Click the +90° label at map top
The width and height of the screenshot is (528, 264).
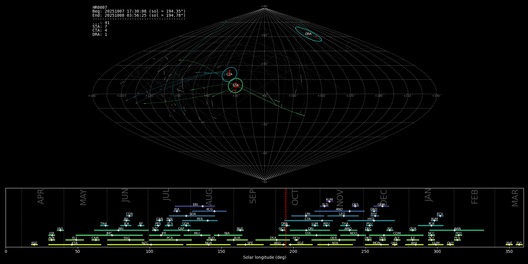tap(264, 6)
